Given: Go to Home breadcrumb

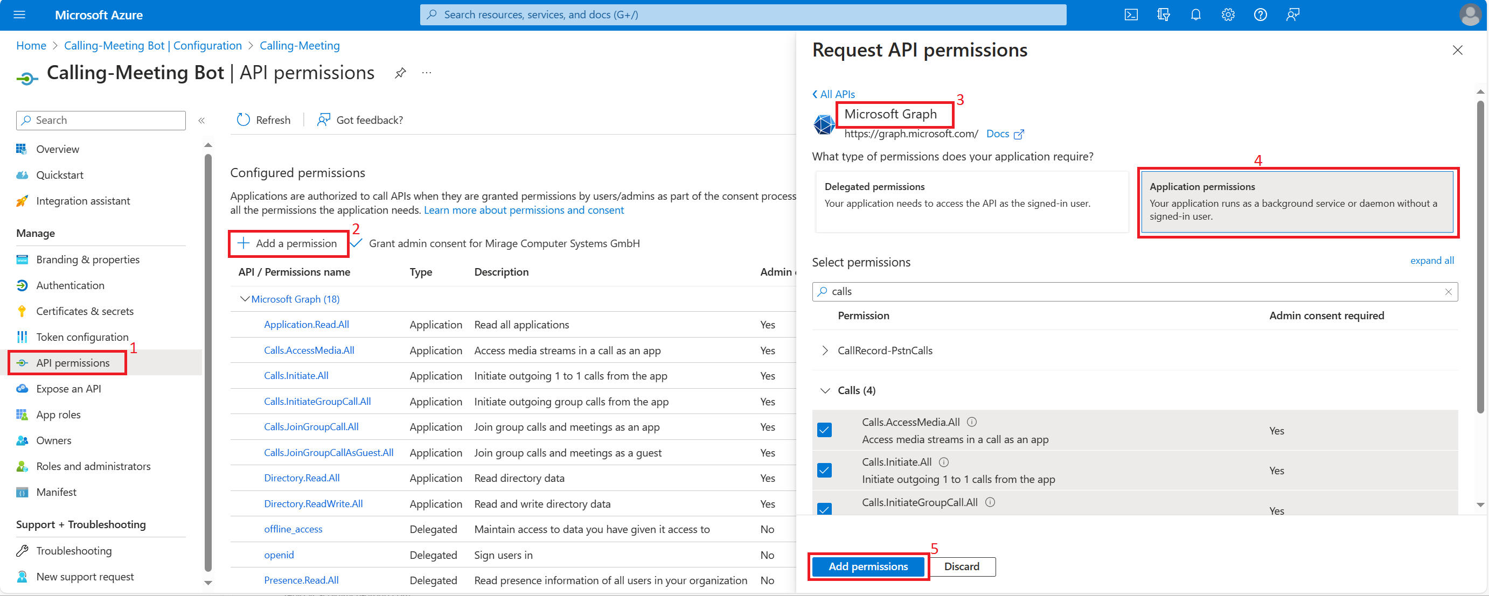Looking at the screenshot, I should (x=31, y=46).
